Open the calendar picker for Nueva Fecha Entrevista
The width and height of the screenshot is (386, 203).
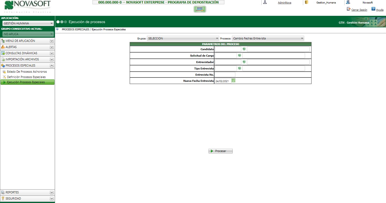pyautogui.click(x=233, y=80)
